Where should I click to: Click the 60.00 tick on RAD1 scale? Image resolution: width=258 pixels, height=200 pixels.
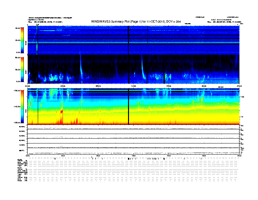(18, 58)
